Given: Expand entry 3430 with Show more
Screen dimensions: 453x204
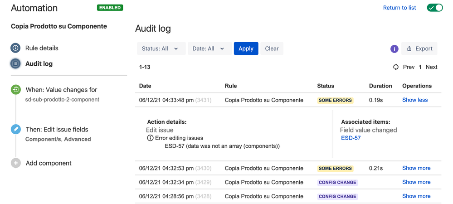Looking at the screenshot, I should pyautogui.click(x=416, y=168).
